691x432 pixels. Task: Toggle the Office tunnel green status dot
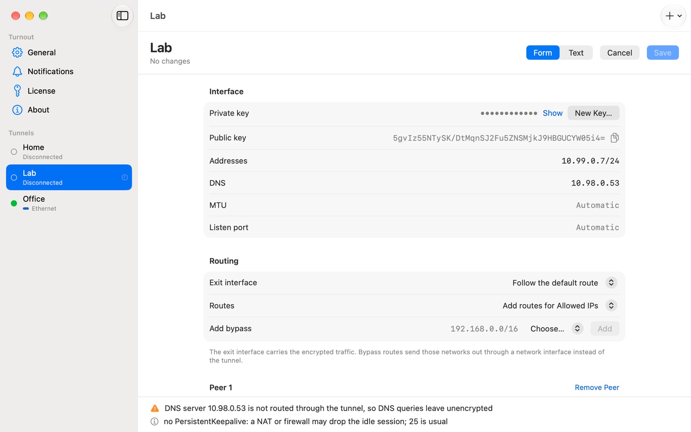click(14, 203)
